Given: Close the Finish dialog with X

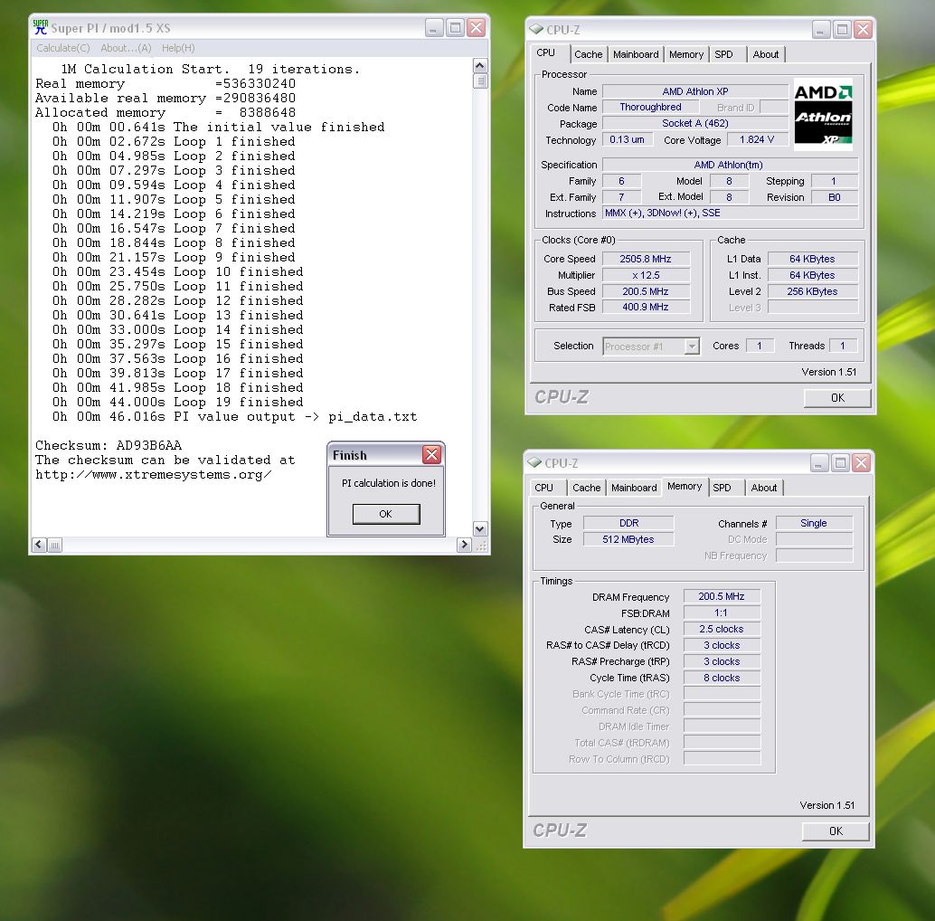Looking at the screenshot, I should [x=431, y=455].
